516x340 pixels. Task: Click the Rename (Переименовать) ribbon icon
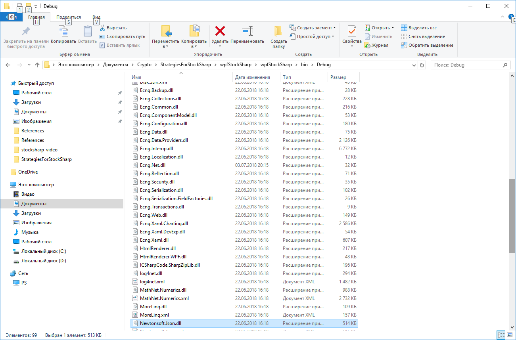pos(247,32)
